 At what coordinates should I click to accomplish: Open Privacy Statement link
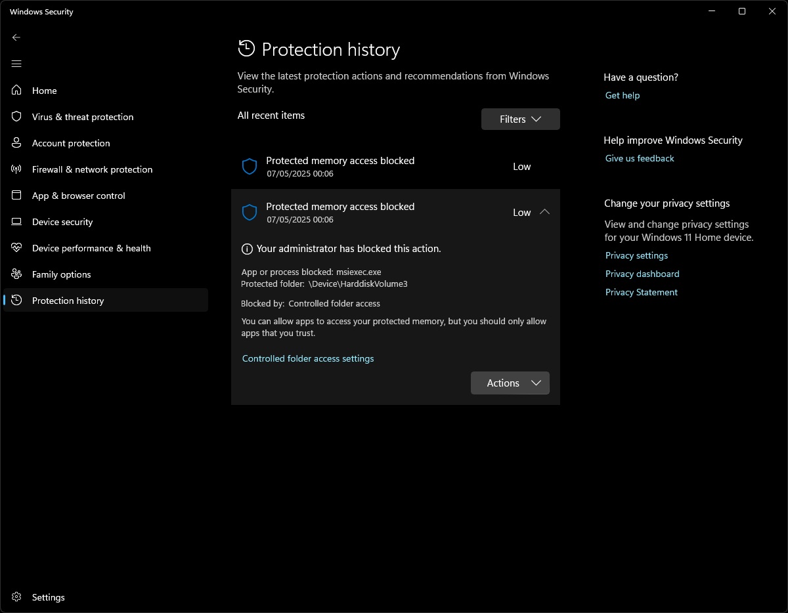(642, 292)
